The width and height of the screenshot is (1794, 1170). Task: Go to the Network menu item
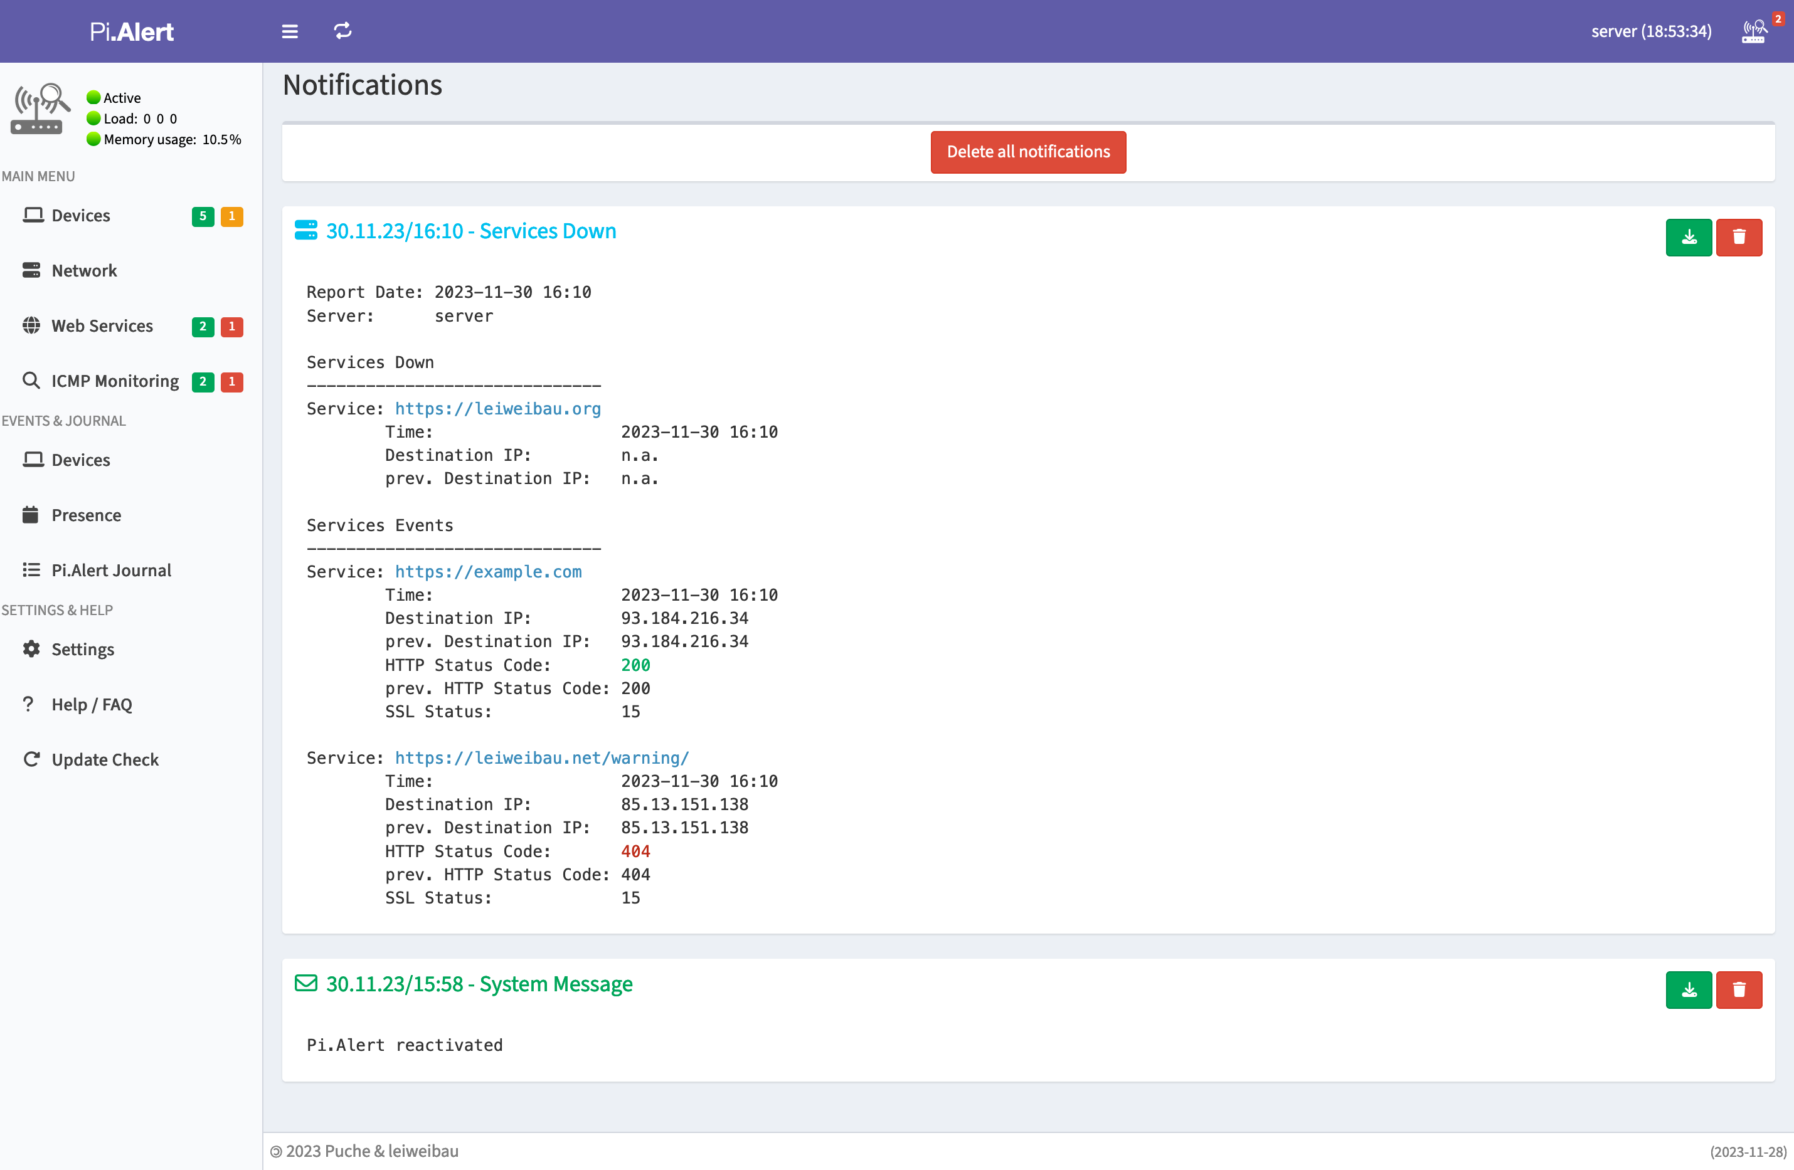pos(83,270)
